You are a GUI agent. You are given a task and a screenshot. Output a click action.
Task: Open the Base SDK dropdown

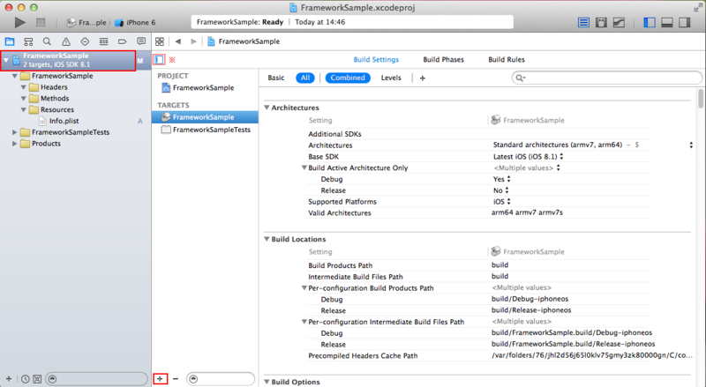561,156
